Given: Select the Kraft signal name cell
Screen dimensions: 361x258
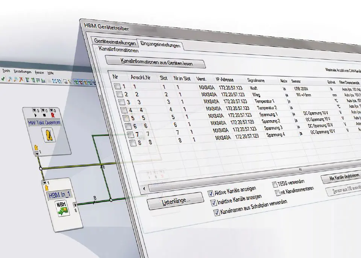Looking at the screenshot, I should click(253, 88).
